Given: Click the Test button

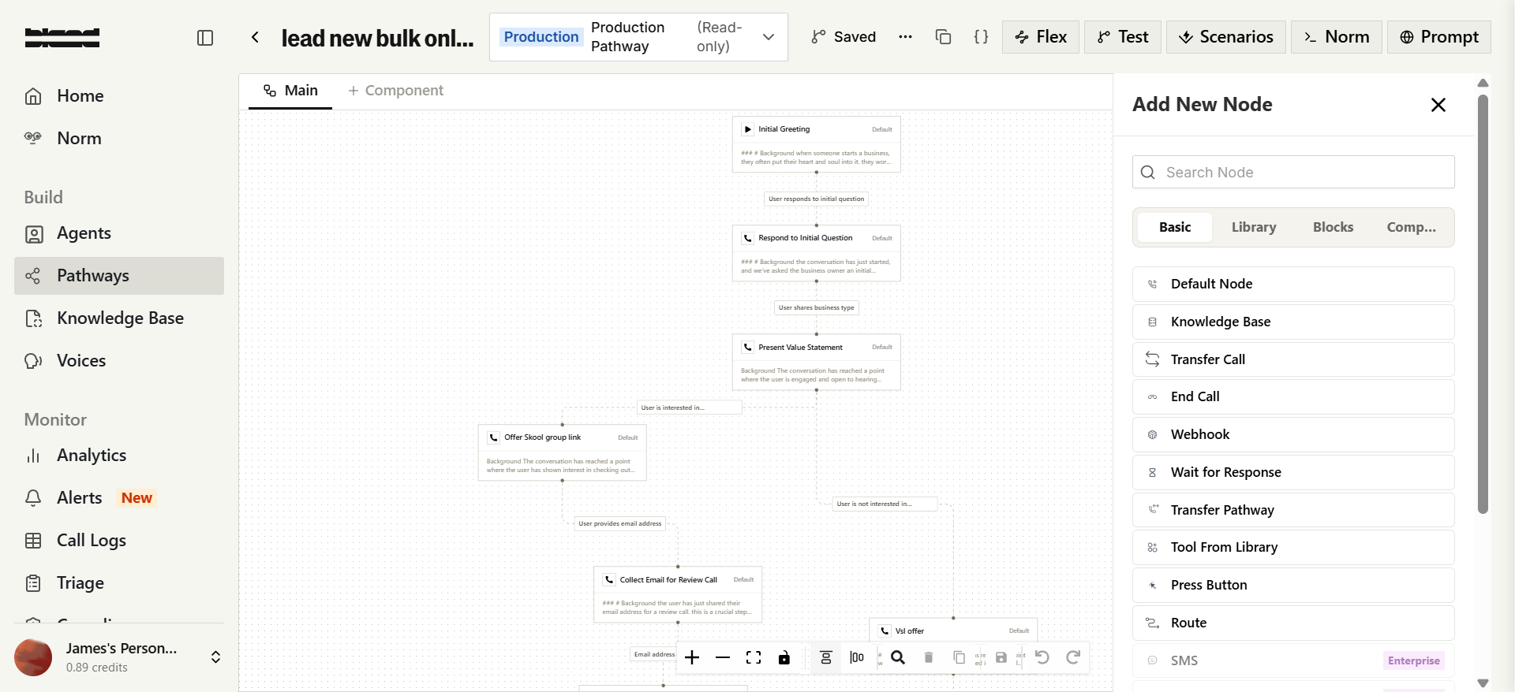Looking at the screenshot, I should click(x=1123, y=37).
